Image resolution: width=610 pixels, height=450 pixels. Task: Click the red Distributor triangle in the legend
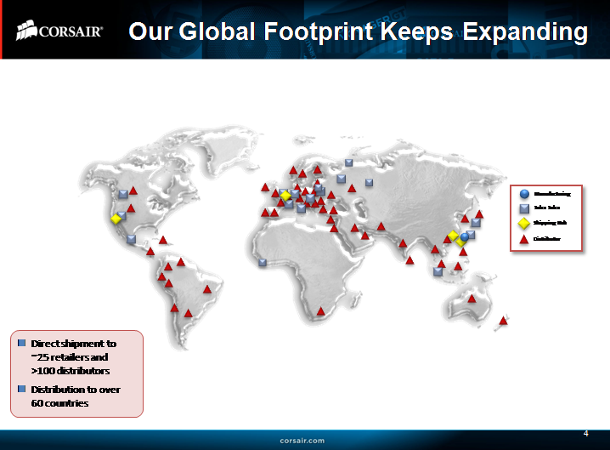click(524, 239)
